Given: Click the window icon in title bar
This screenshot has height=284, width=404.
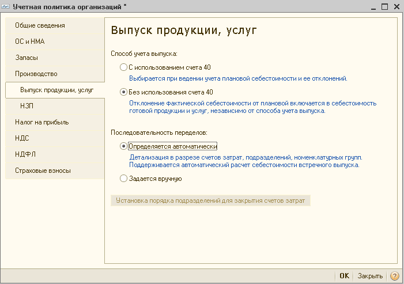Looking at the screenshot, I should tap(6, 7).
